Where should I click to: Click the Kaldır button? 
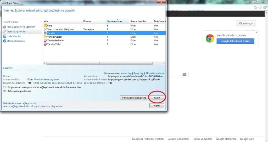coord(157,98)
